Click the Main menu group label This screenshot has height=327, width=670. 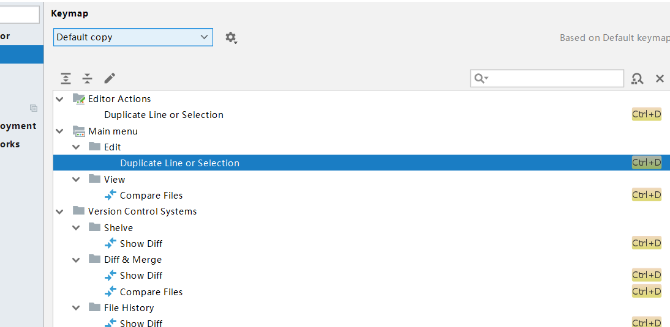pos(113,131)
